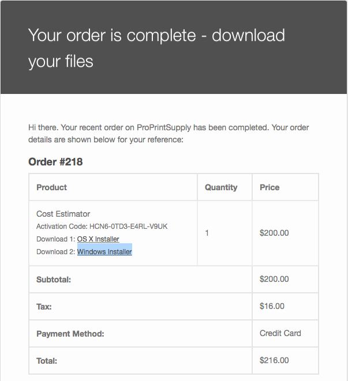
Task: Click the Total label
Action: tap(47, 361)
